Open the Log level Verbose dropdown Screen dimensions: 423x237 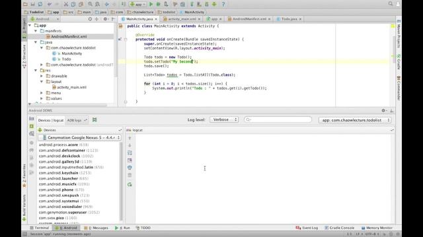pyautogui.click(x=224, y=120)
